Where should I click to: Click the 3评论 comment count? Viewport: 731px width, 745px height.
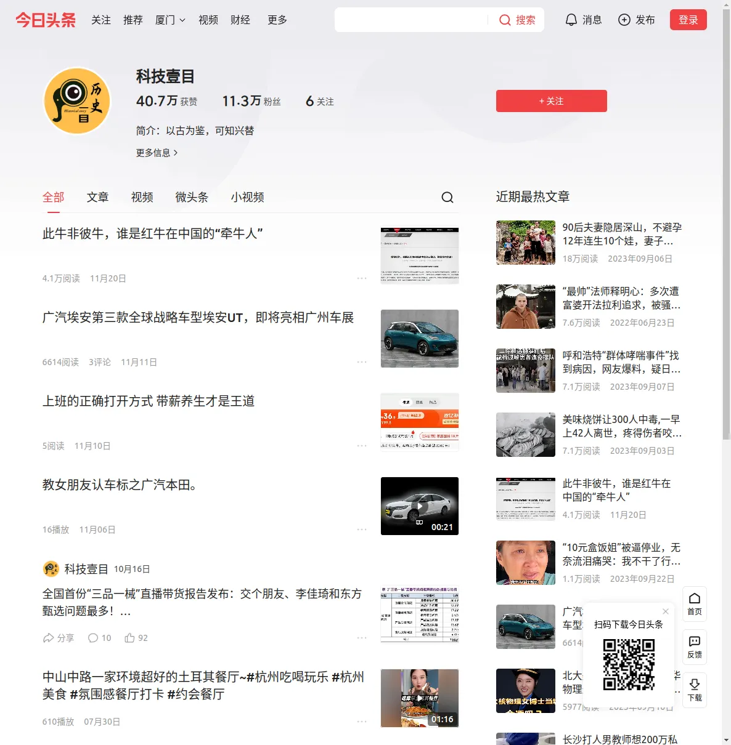[x=100, y=362]
